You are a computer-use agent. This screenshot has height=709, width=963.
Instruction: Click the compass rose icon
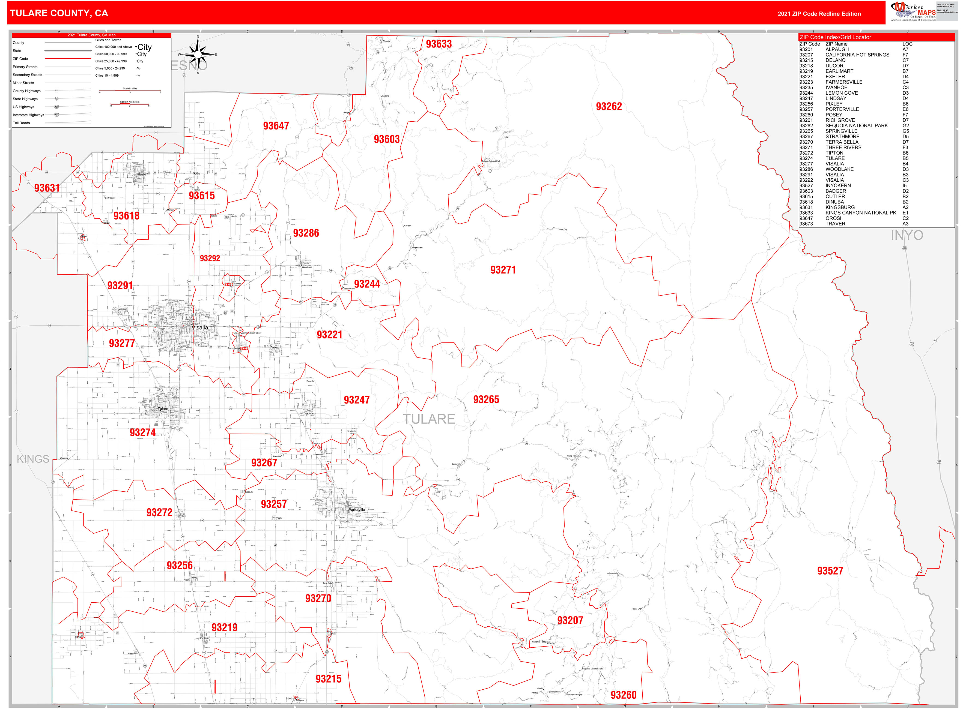click(x=198, y=55)
